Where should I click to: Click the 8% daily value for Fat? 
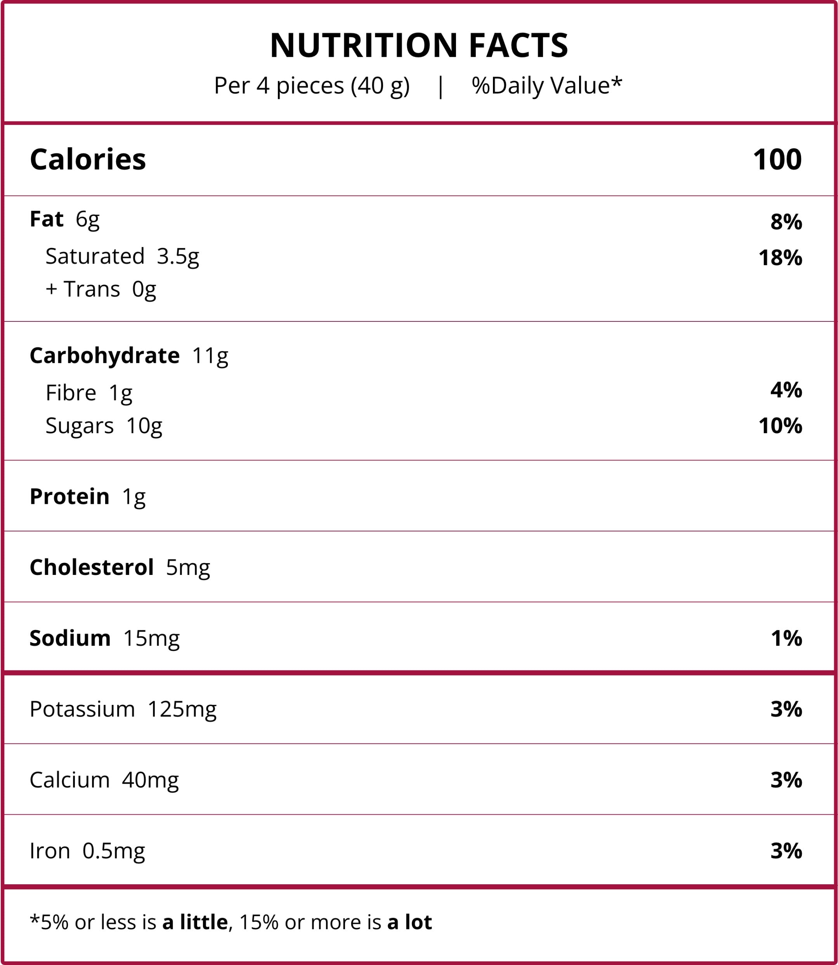(x=786, y=222)
